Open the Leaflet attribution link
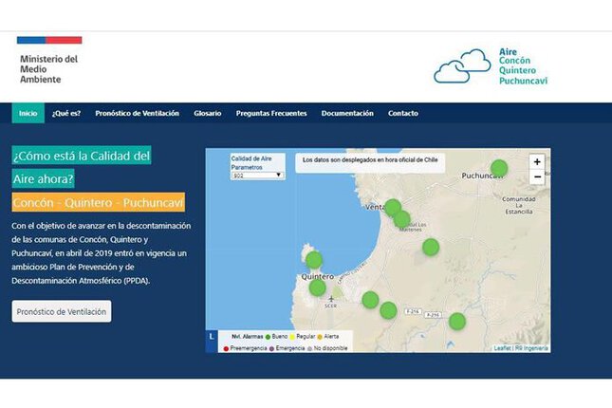The image size is (612, 408). tap(503, 348)
